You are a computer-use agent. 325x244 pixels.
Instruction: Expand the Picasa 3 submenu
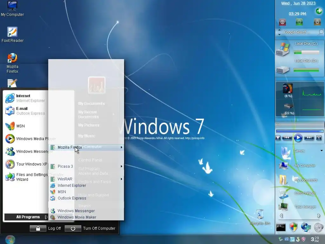click(86, 166)
